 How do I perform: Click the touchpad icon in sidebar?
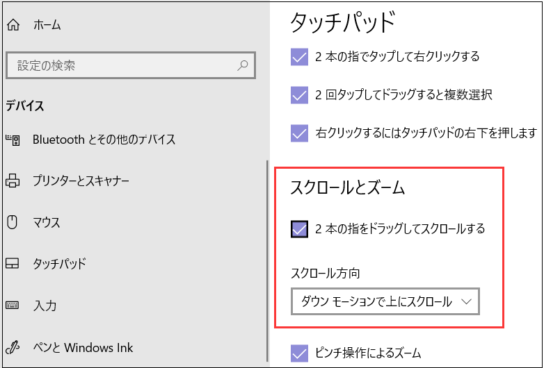(13, 265)
